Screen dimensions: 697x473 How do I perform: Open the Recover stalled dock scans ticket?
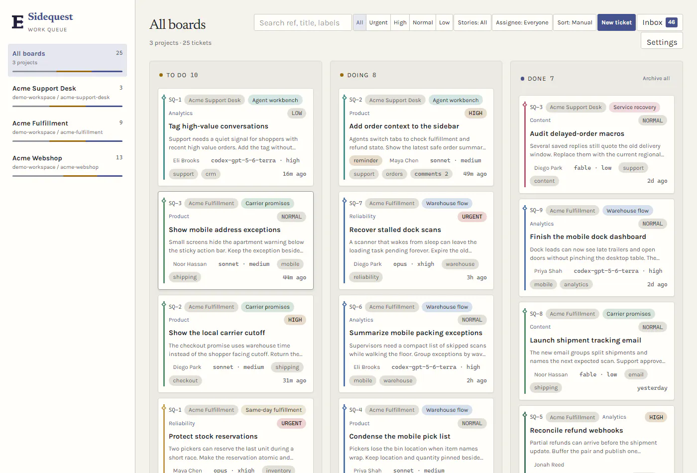tap(416, 240)
